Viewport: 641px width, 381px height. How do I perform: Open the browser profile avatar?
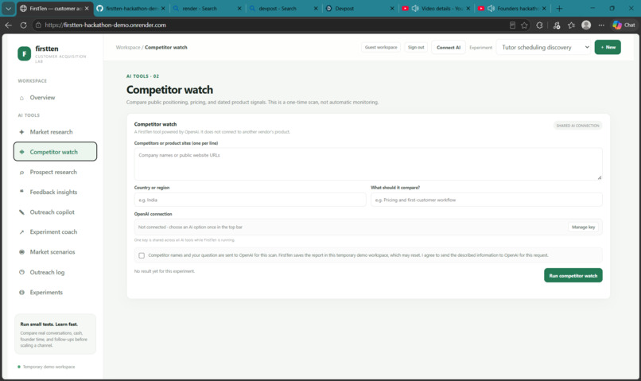click(x=586, y=25)
